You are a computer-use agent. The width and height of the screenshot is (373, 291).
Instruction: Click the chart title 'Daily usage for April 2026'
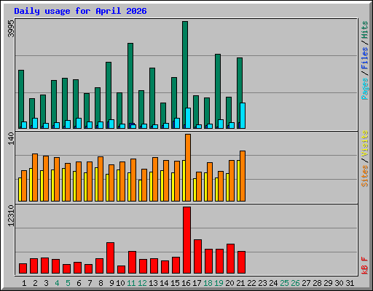coord(80,11)
